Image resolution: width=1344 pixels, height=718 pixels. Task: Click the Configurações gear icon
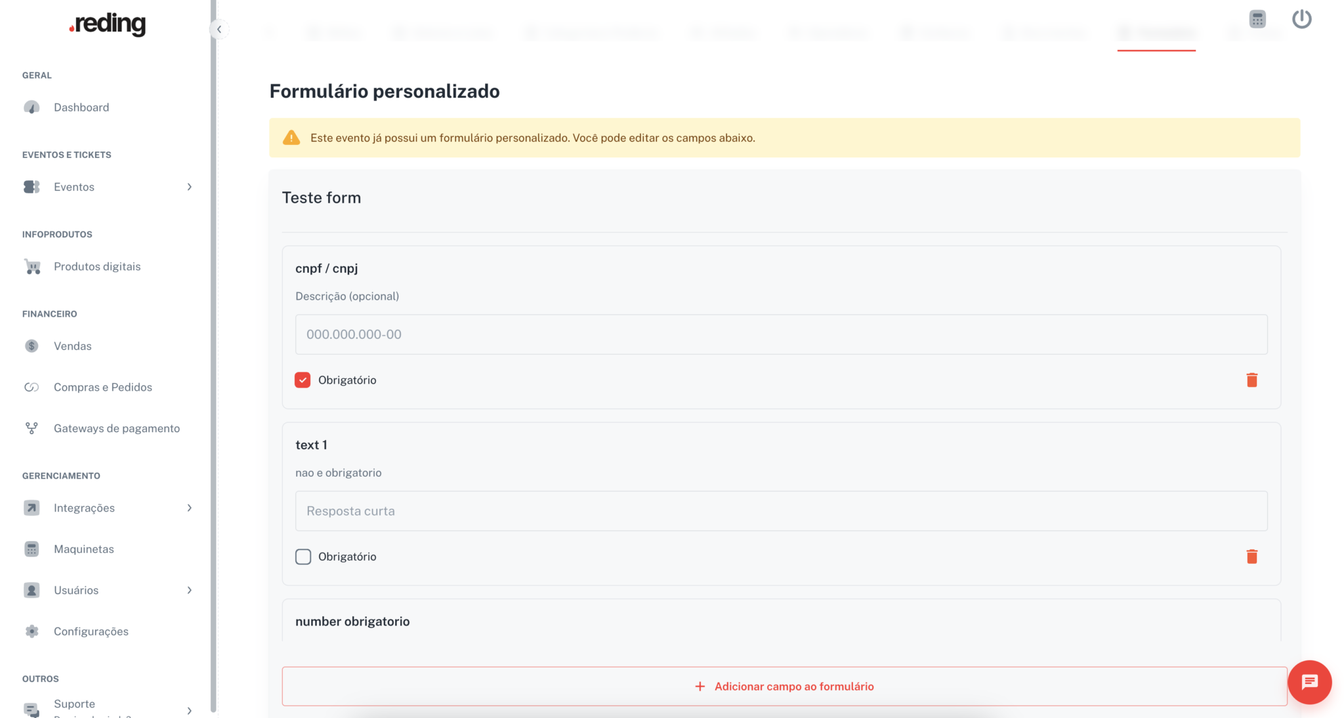pos(31,631)
